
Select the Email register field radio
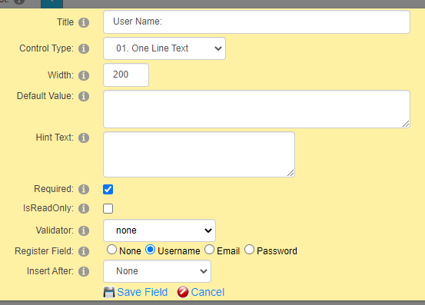tap(209, 250)
